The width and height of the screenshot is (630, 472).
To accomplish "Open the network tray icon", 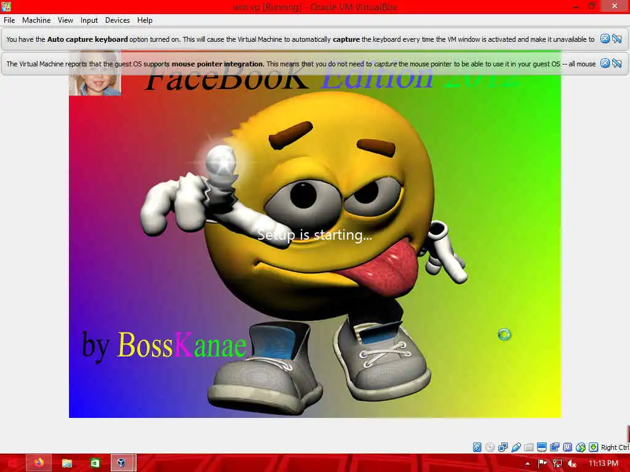I will (557, 463).
